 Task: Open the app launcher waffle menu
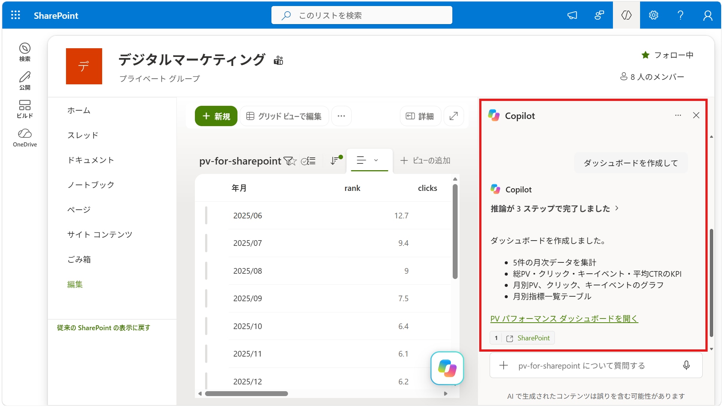tap(15, 15)
